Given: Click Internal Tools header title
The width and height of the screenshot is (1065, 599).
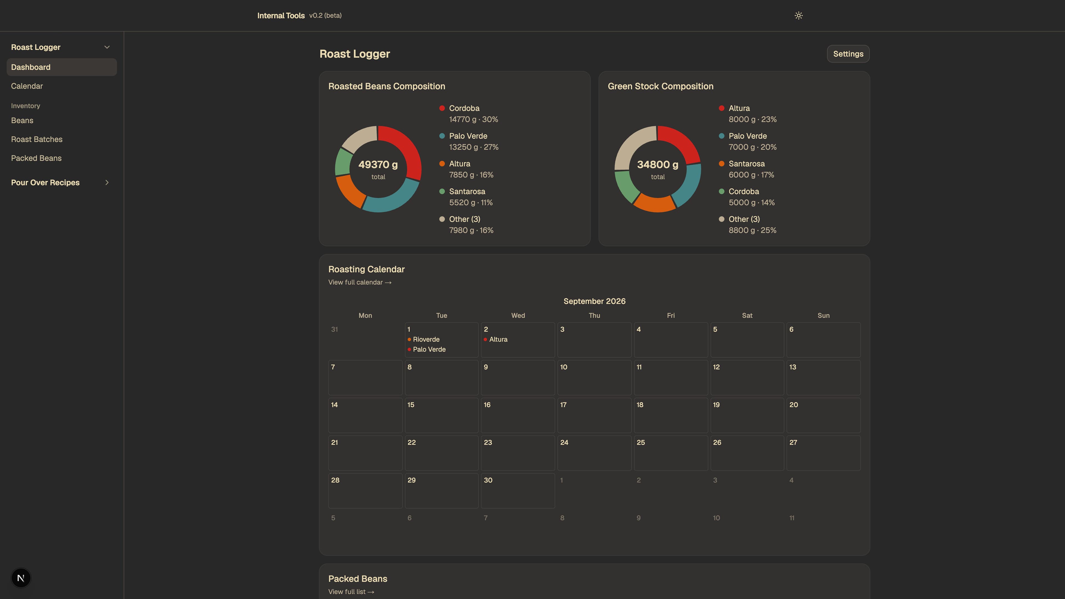Looking at the screenshot, I should pos(281,16).
